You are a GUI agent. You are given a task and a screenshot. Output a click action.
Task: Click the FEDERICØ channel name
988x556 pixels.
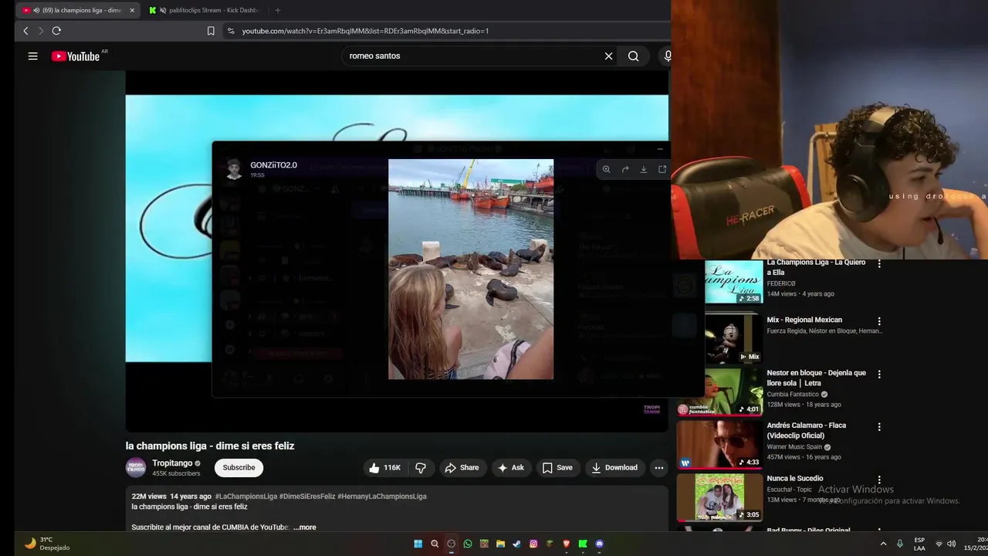pyautogui.click(x=781, y=283)
